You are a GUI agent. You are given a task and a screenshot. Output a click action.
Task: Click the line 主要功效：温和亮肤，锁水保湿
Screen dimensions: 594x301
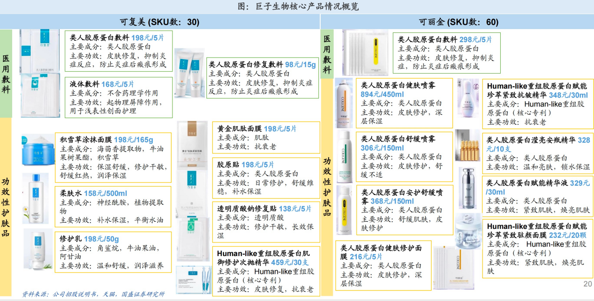(538, 167)
